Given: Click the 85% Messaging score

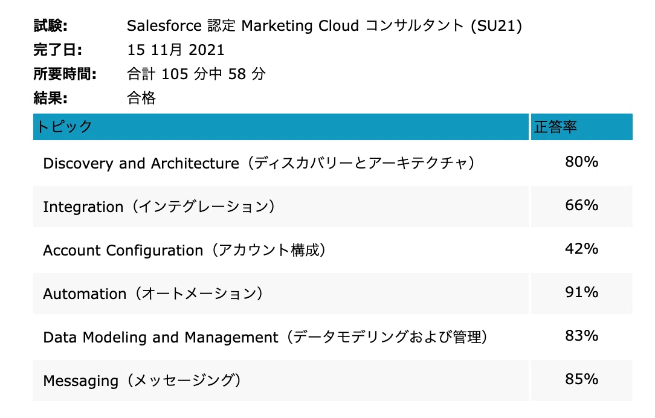Looking at the screenshot, I should [x=581, y=379].
